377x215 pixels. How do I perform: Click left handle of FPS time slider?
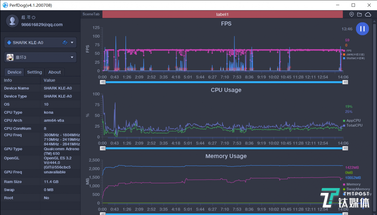pos(103,82)
